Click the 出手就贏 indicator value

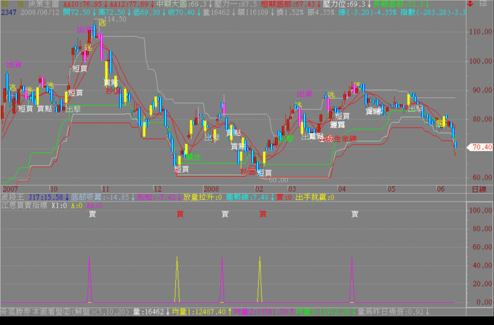(315, 197)
